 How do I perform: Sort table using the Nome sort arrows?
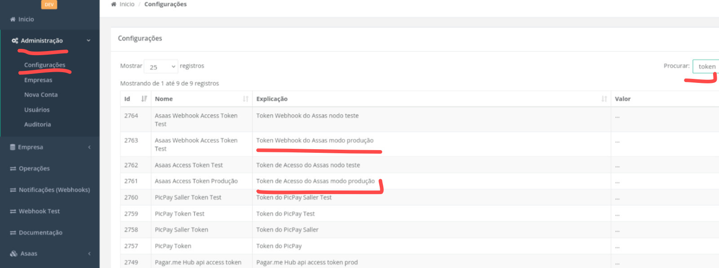click(x=245, y=99)
